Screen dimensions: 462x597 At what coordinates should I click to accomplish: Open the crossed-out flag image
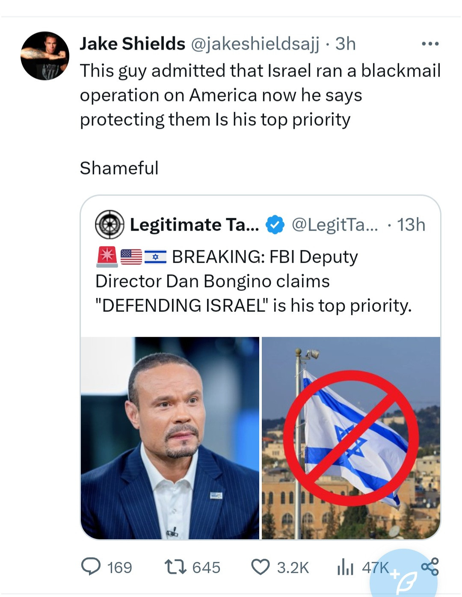point(351,437)
